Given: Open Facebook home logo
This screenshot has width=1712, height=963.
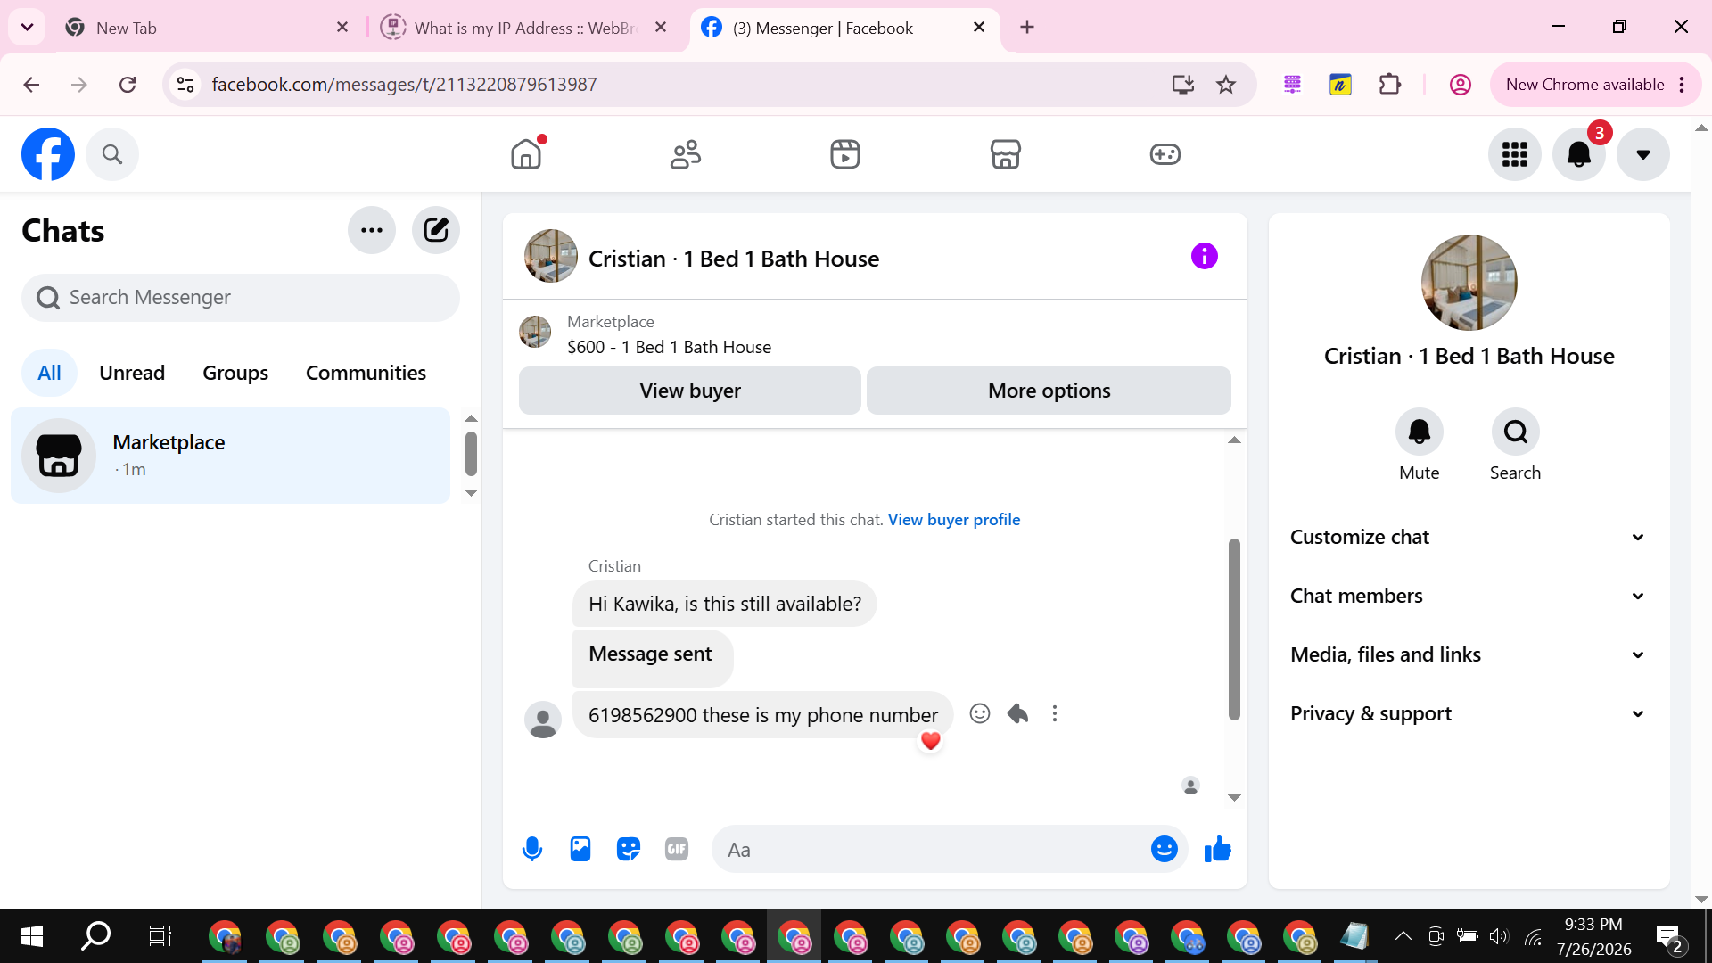Looking at the screenshot, I should click(48, 154).
